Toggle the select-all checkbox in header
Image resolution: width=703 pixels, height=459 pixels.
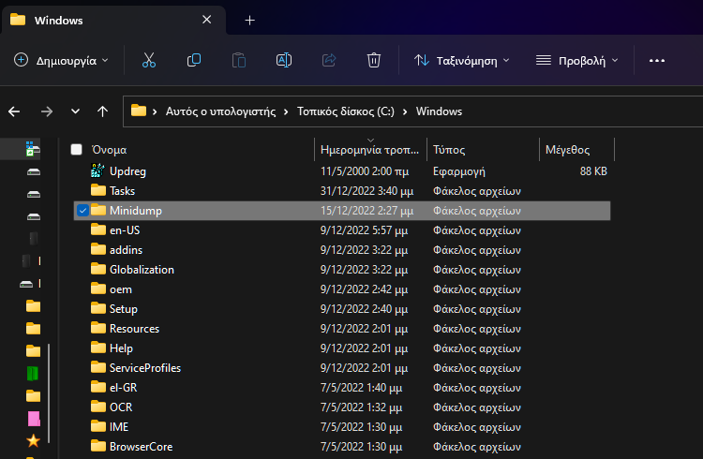point(77,149)
